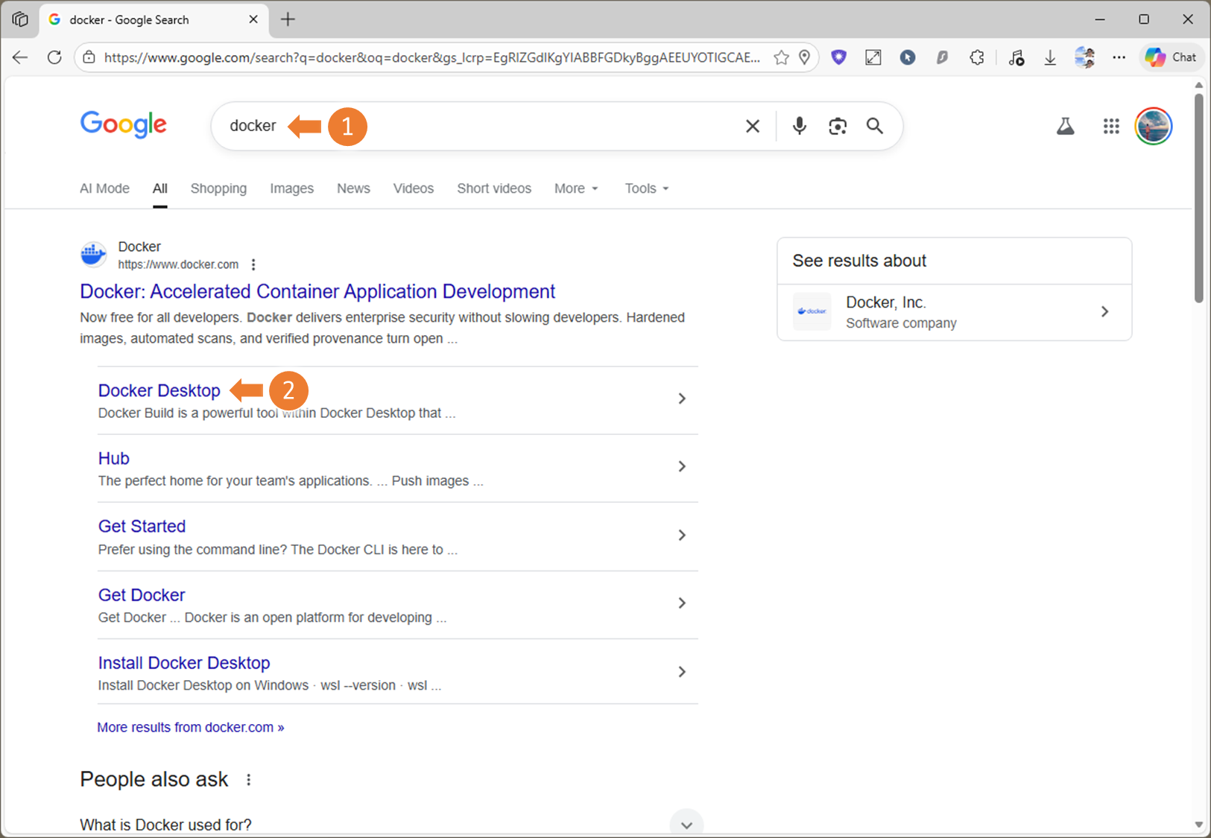Expand Install Docker Desktop sitelink chevron
This screenshot has height=838, width=1211.
click(x=682, y=672)
